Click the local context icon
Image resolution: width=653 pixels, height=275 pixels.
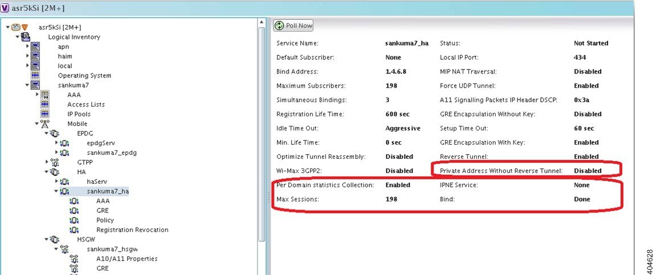point(35,65)
